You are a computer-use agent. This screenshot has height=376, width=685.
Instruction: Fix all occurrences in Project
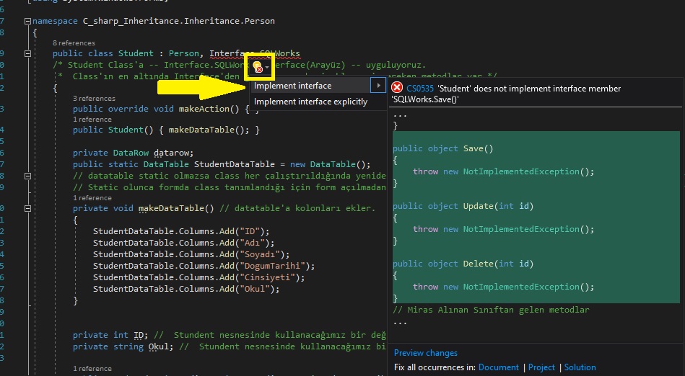pyautogui.click(x=541, y=367)
